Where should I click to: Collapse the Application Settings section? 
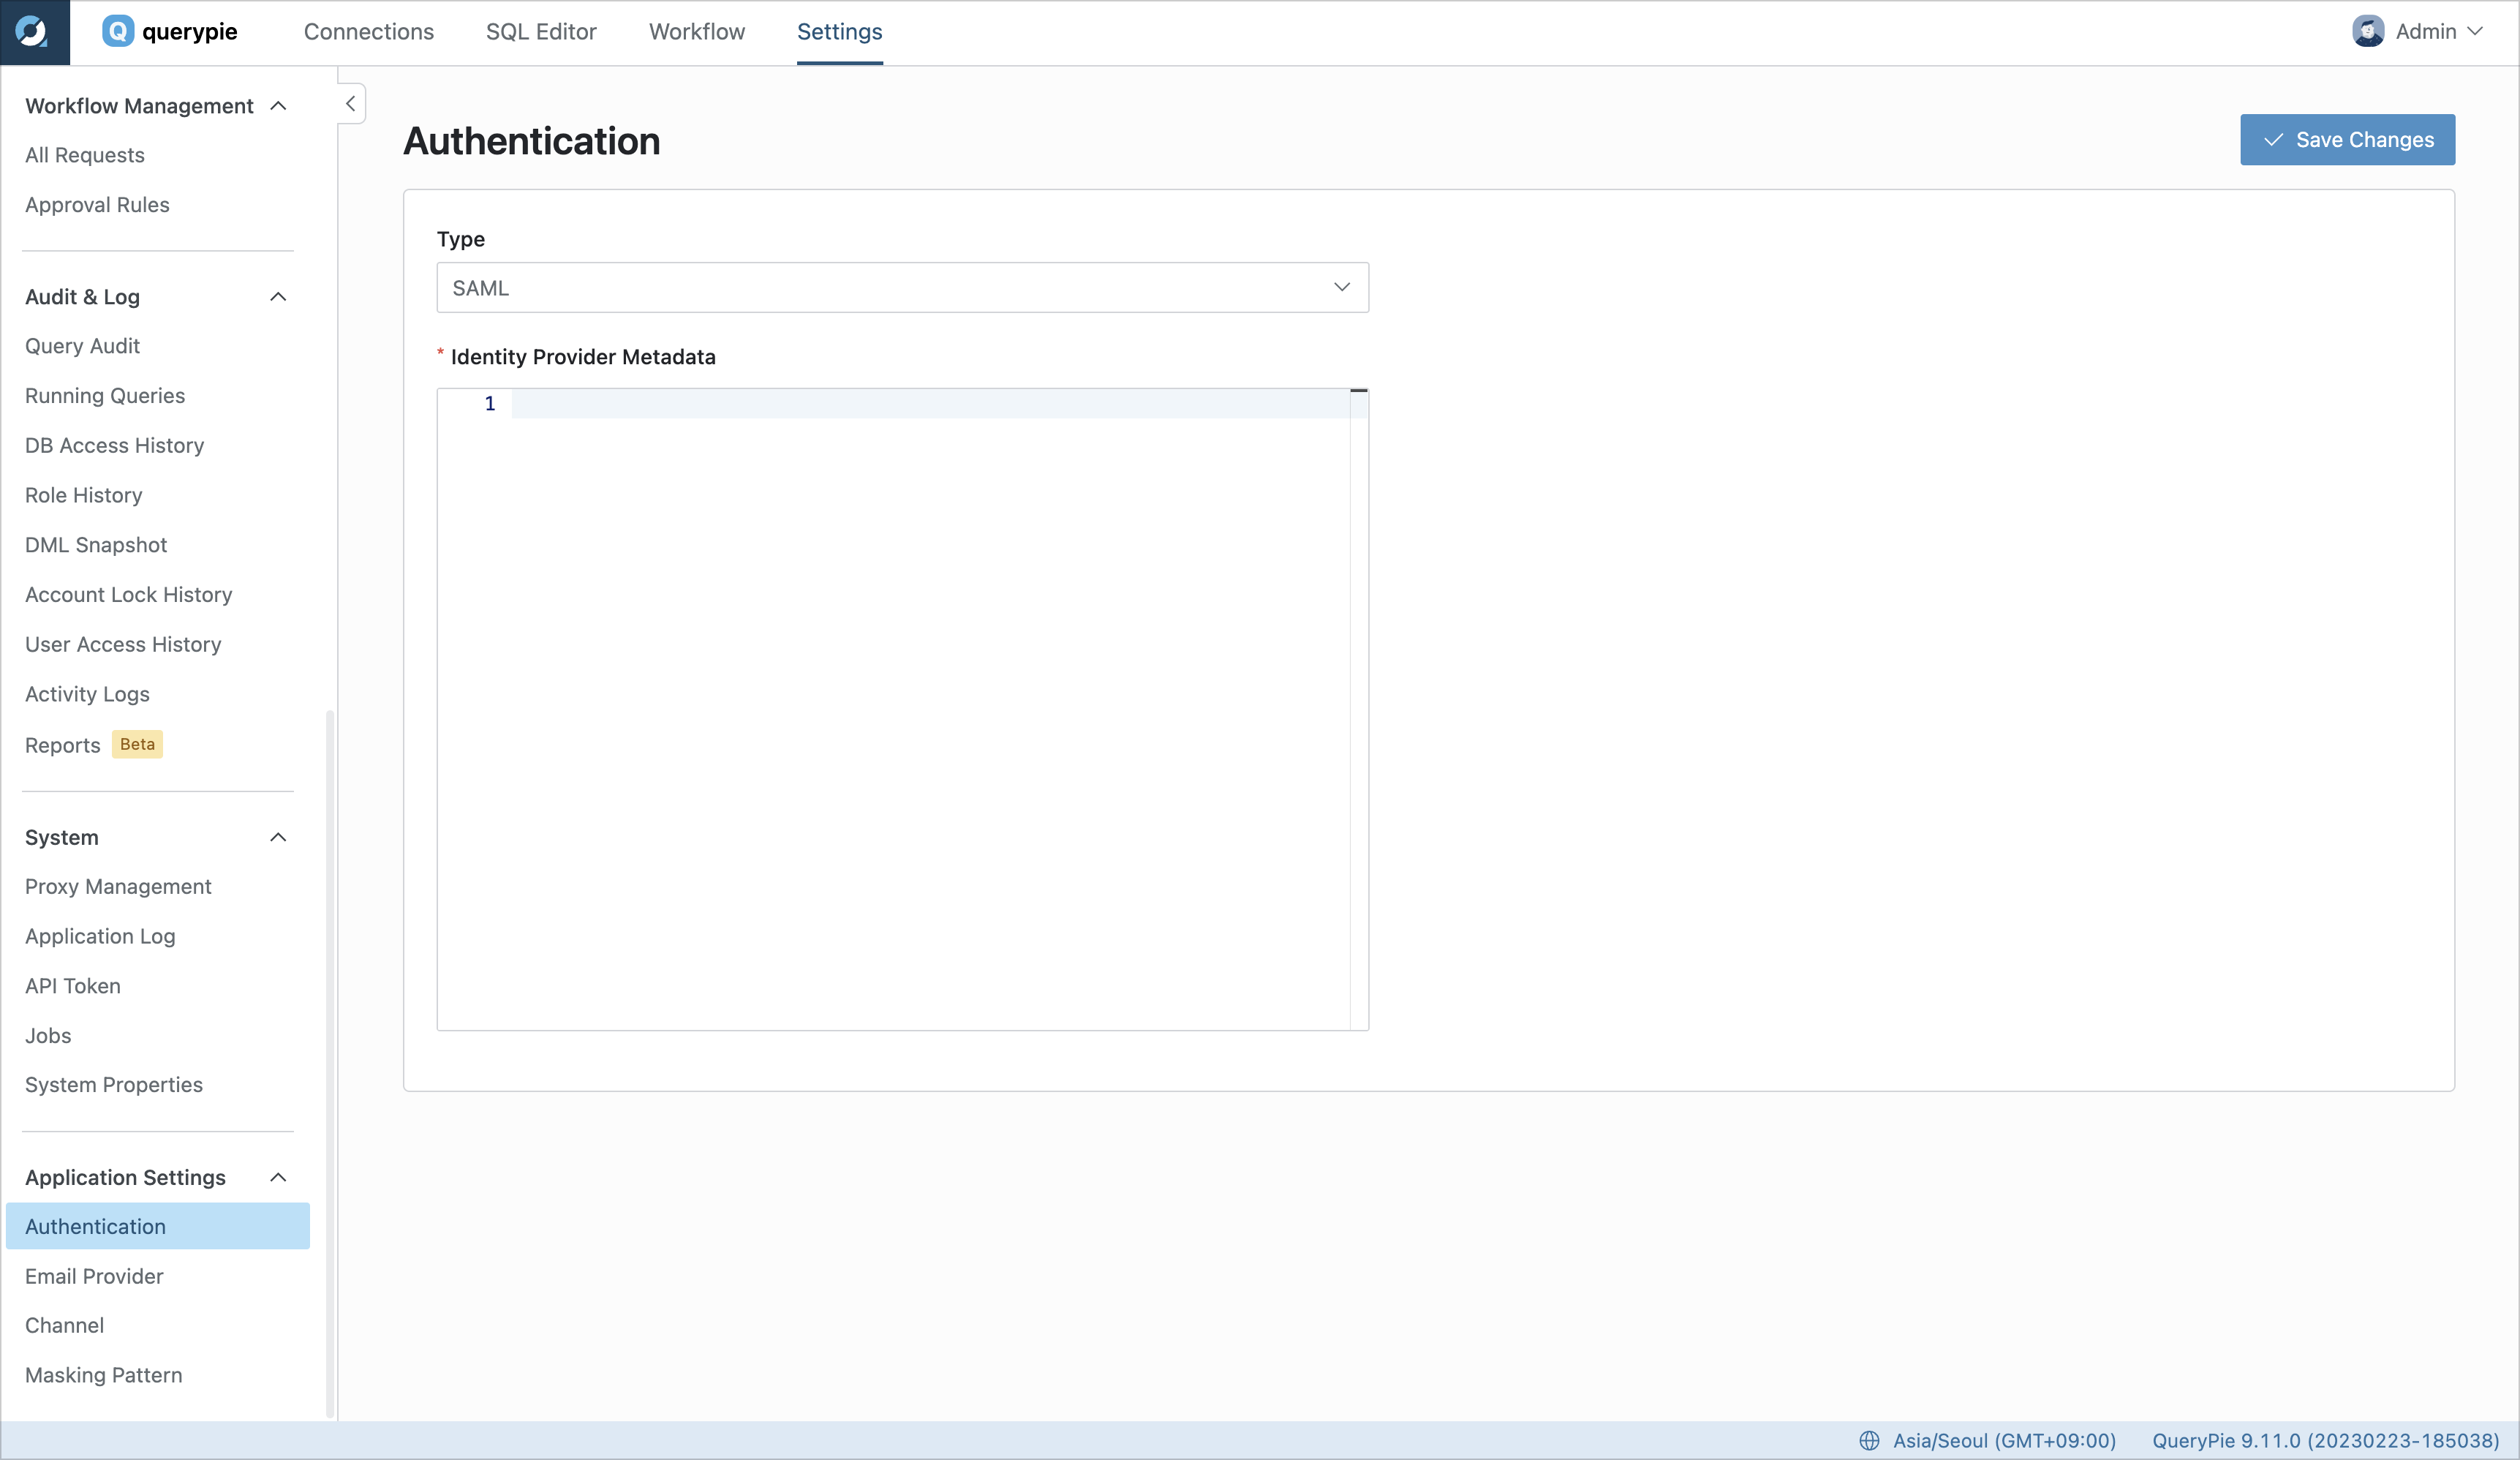coord(278,1178)
